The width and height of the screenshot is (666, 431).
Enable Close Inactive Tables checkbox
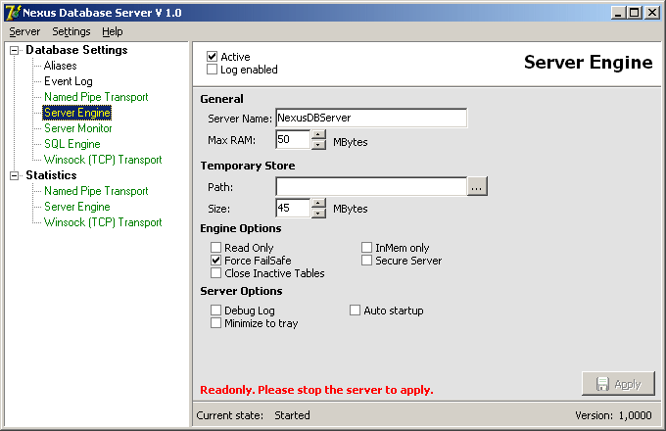215,272
